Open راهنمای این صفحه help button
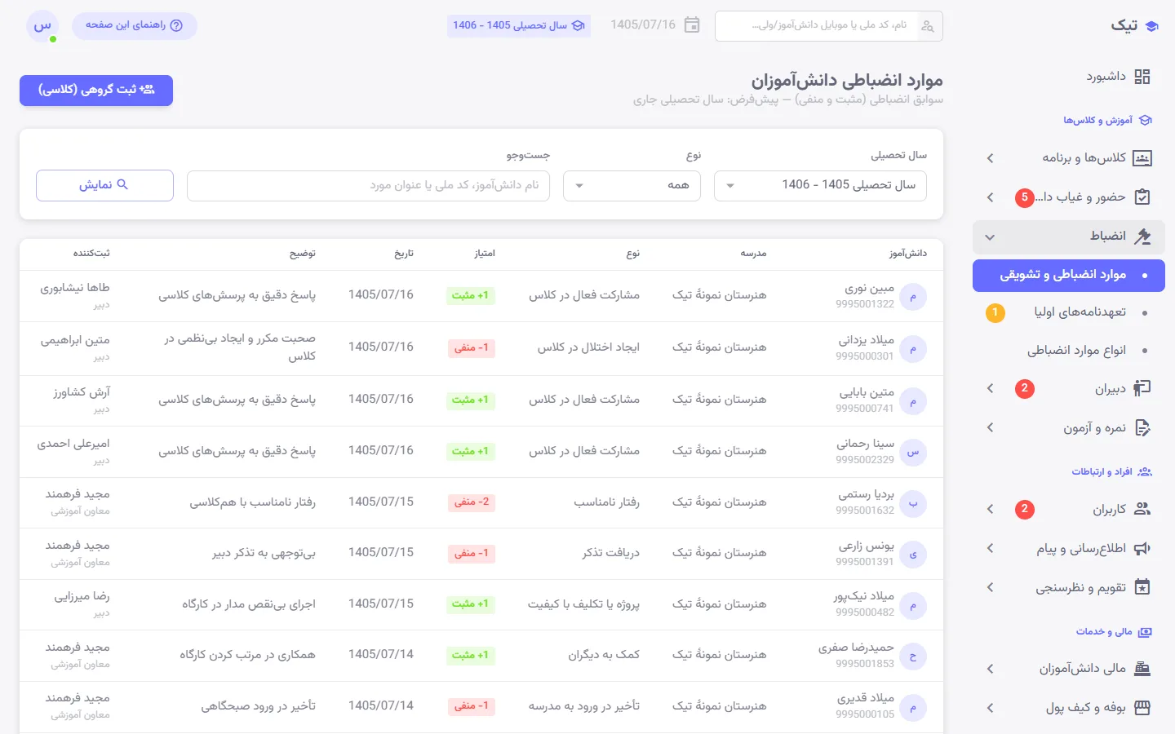The width and height of the screenshot is (1175, 734). (x=135, y=26)
